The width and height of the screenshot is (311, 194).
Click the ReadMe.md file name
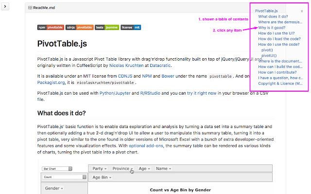(x=44, y=8)
